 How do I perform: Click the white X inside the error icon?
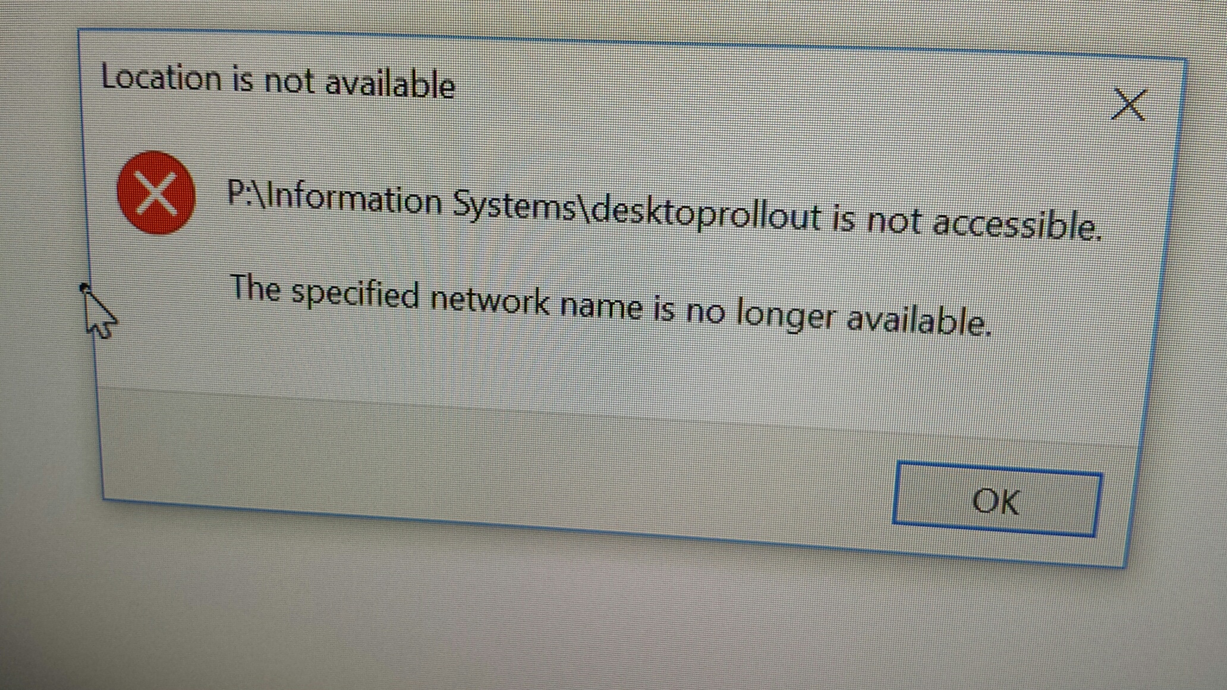pos(156,193)
